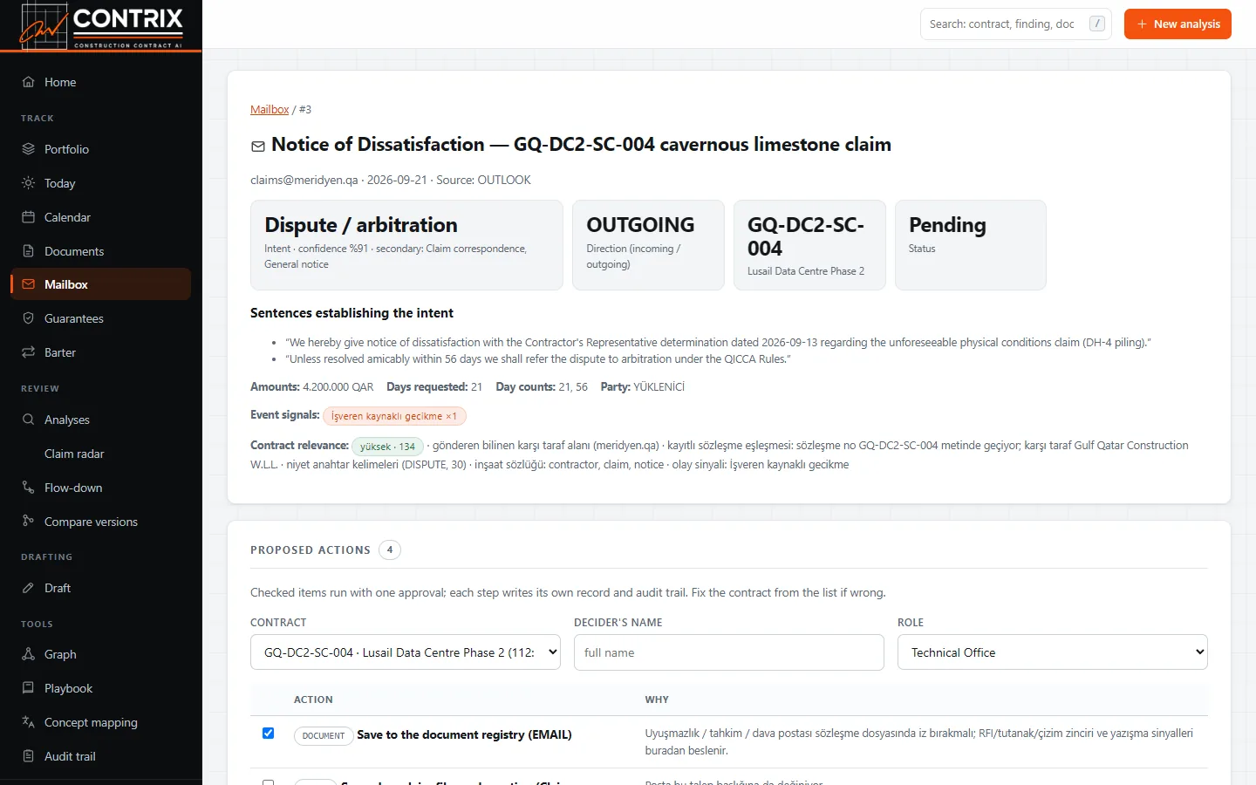The height and width of the screenshot is (785, 1256).
Task: Click the Decider's name input field
Action: pyautogui.click(x=729, y=652)
